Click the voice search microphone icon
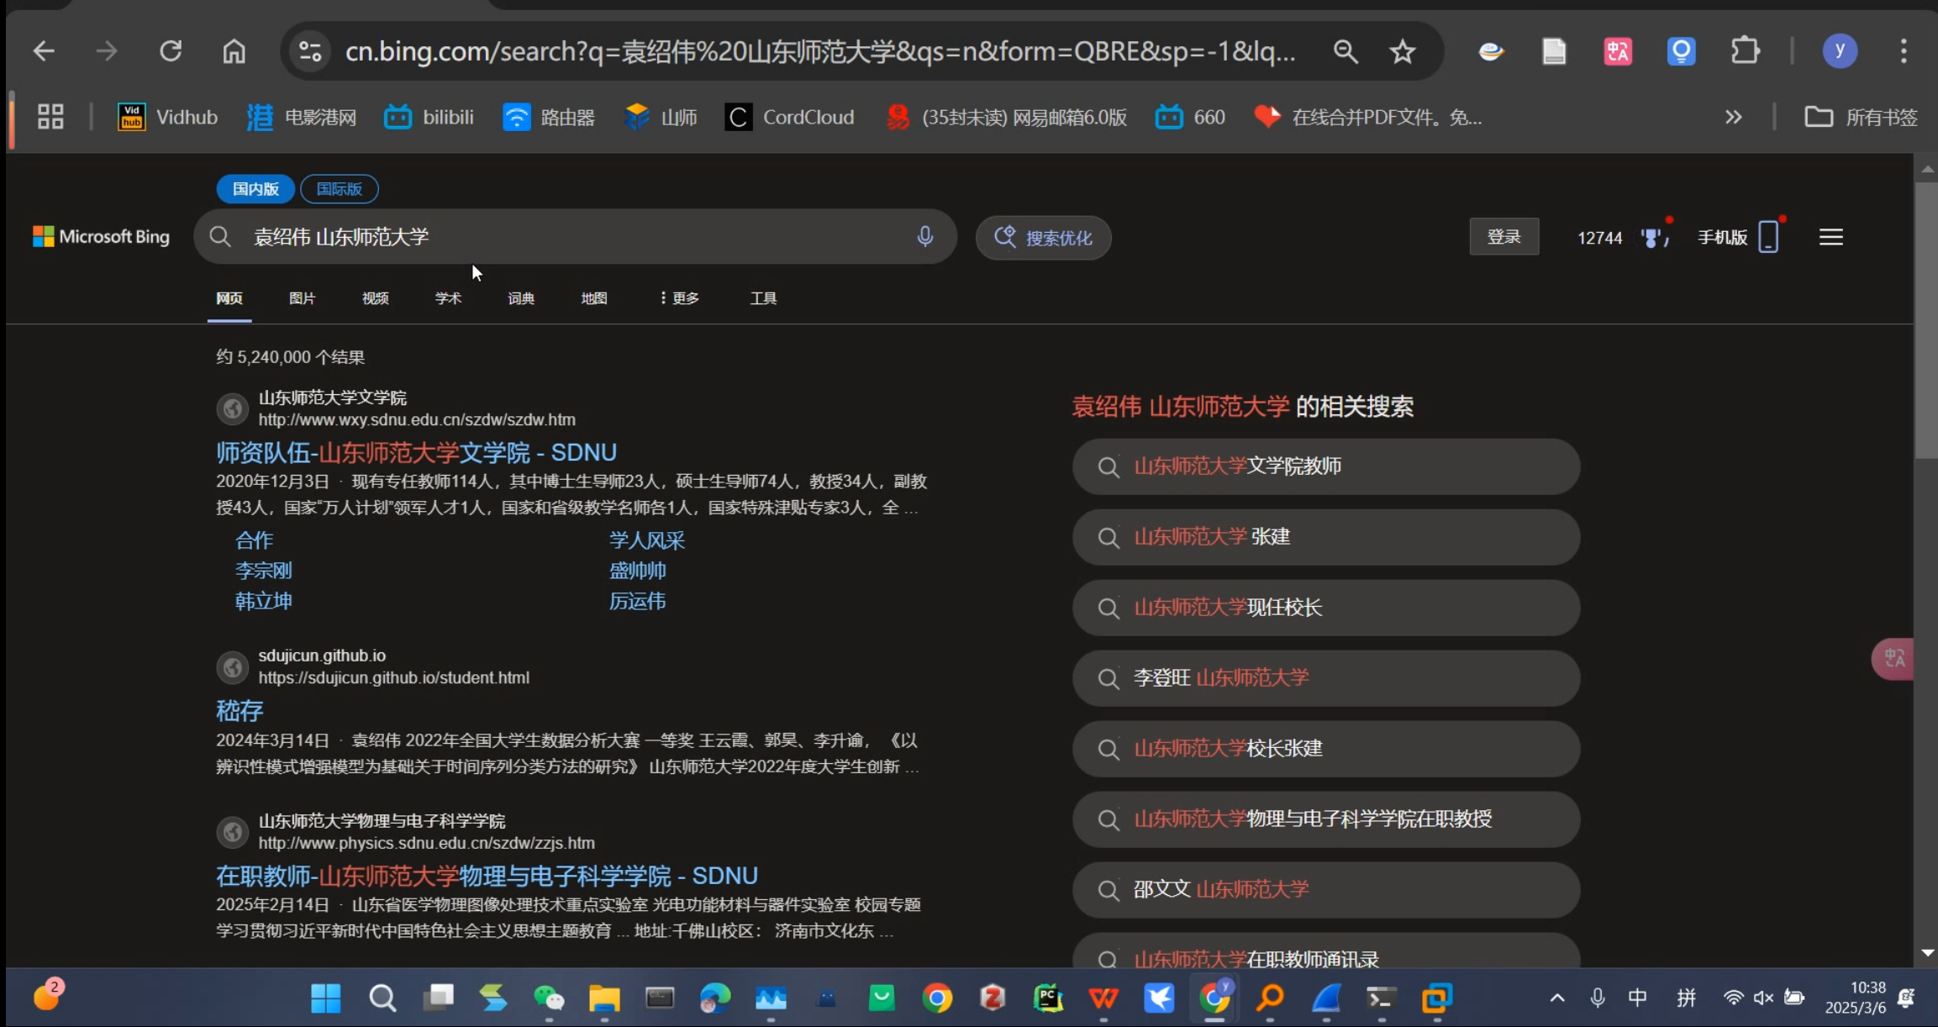This screenshot has width=1938, height=1027. tap(924, 237)
